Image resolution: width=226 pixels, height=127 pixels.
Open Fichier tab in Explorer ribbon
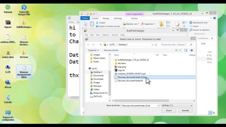85,18
